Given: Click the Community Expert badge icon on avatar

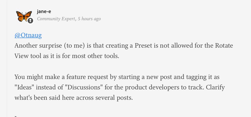Looking at the screenshot, I should [30, 20].
